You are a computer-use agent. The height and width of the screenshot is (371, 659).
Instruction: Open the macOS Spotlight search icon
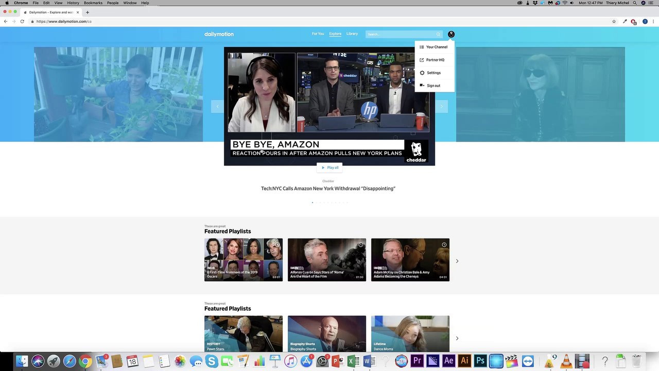point(636,3)
